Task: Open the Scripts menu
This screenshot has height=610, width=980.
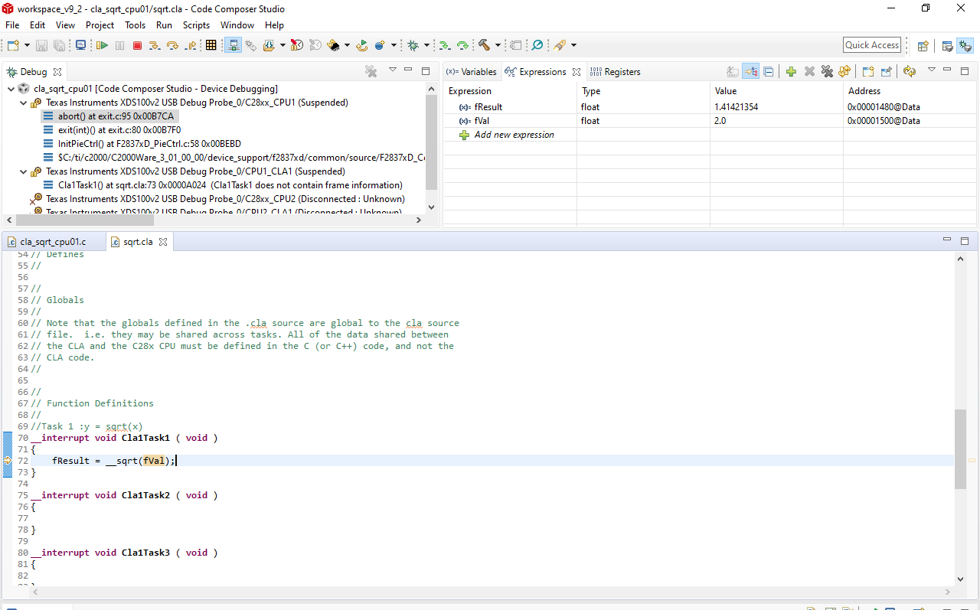Action: 196,25
